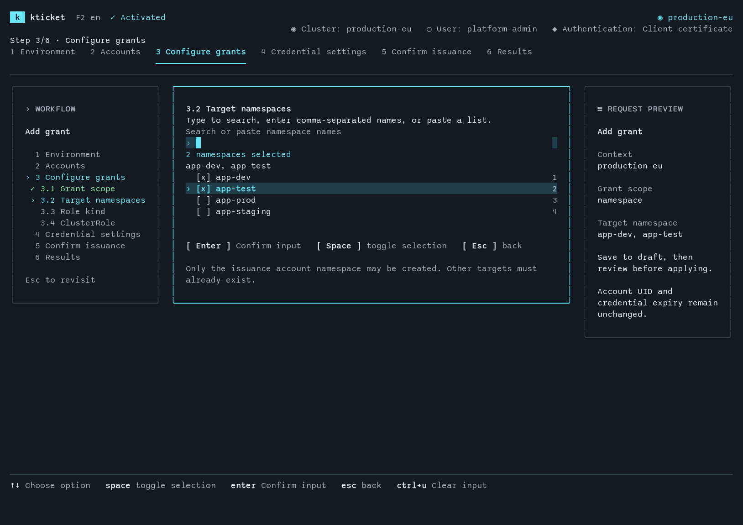Click the REQUEST PREVIEW list icon
The height and width of the screenshot is (525, 743).
[600, 109]
